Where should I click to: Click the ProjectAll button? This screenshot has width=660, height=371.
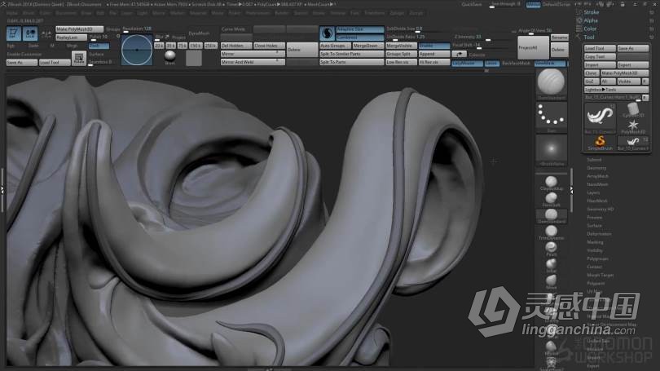tap(533, 47)
